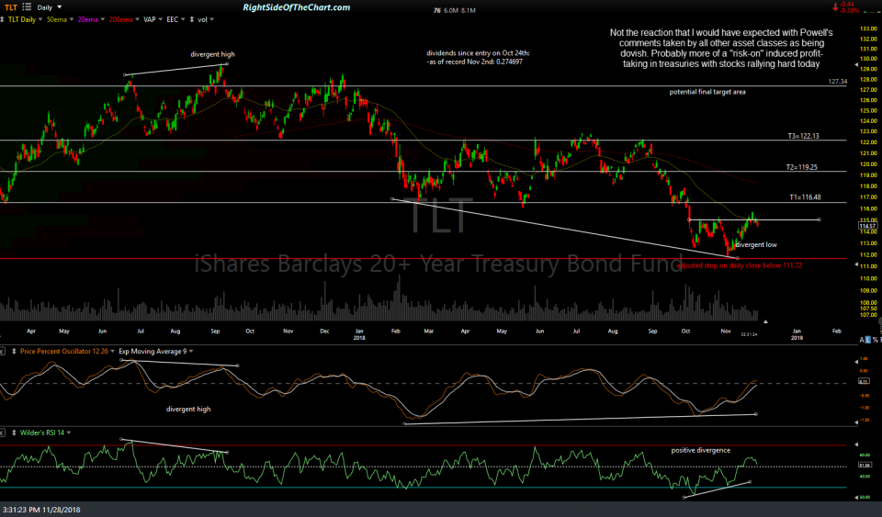Screen dimensions: 882x517
Task: Click scale arrow at top of RSI axis
Action: (856, 444)
